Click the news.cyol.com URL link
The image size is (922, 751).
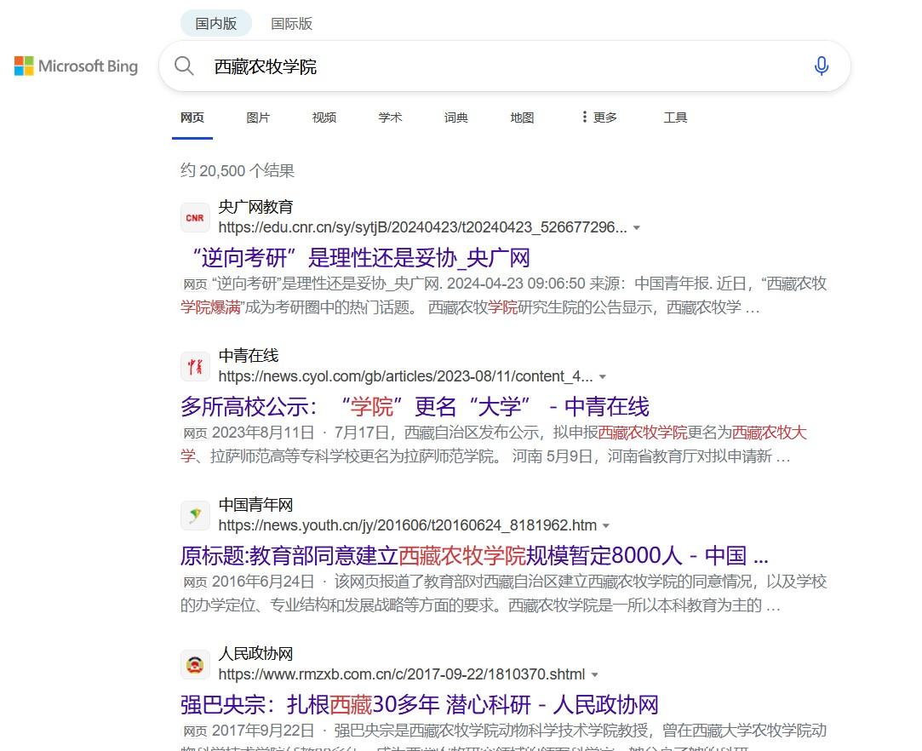405,375
